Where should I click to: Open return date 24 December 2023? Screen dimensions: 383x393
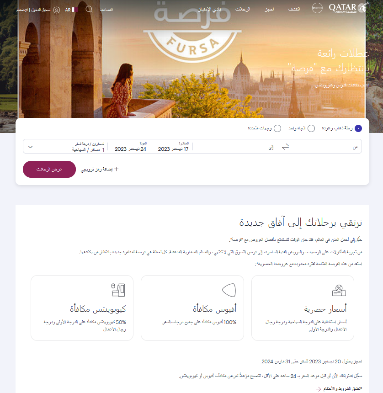point(130,147)
